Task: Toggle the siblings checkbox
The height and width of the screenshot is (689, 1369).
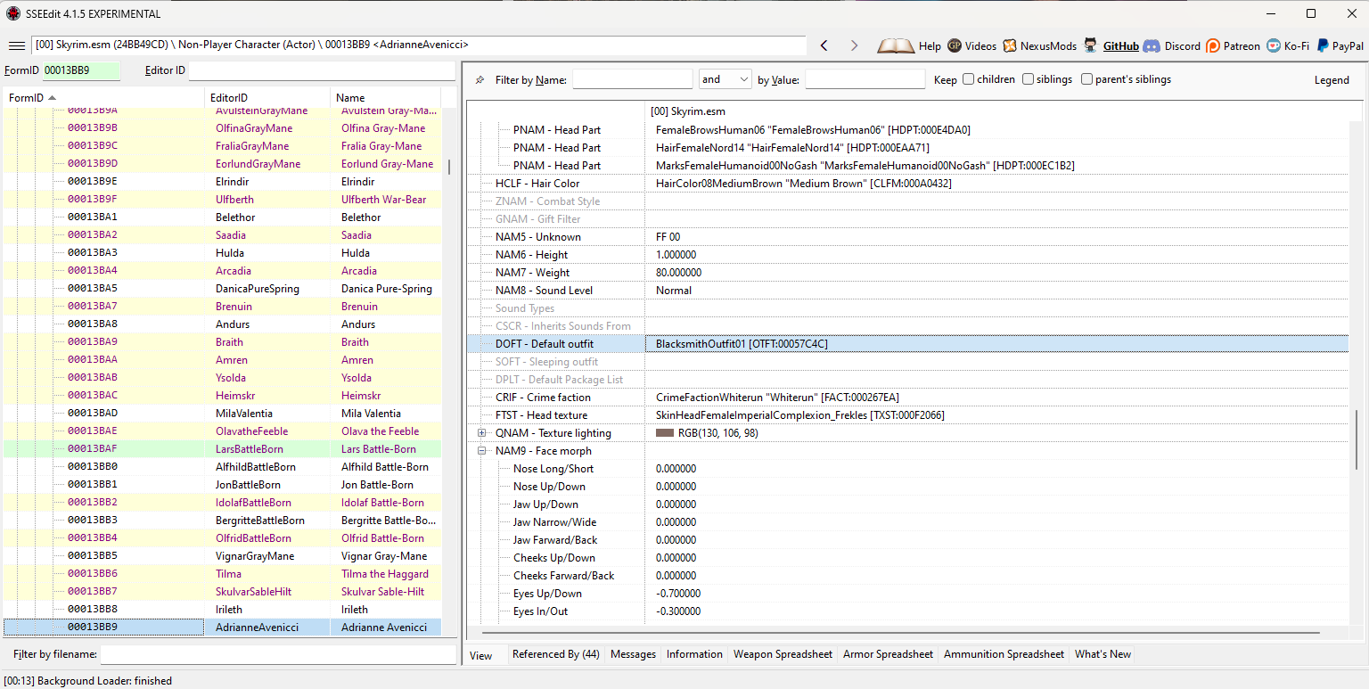Action: pyautogui.click(x=1028, y=79)
